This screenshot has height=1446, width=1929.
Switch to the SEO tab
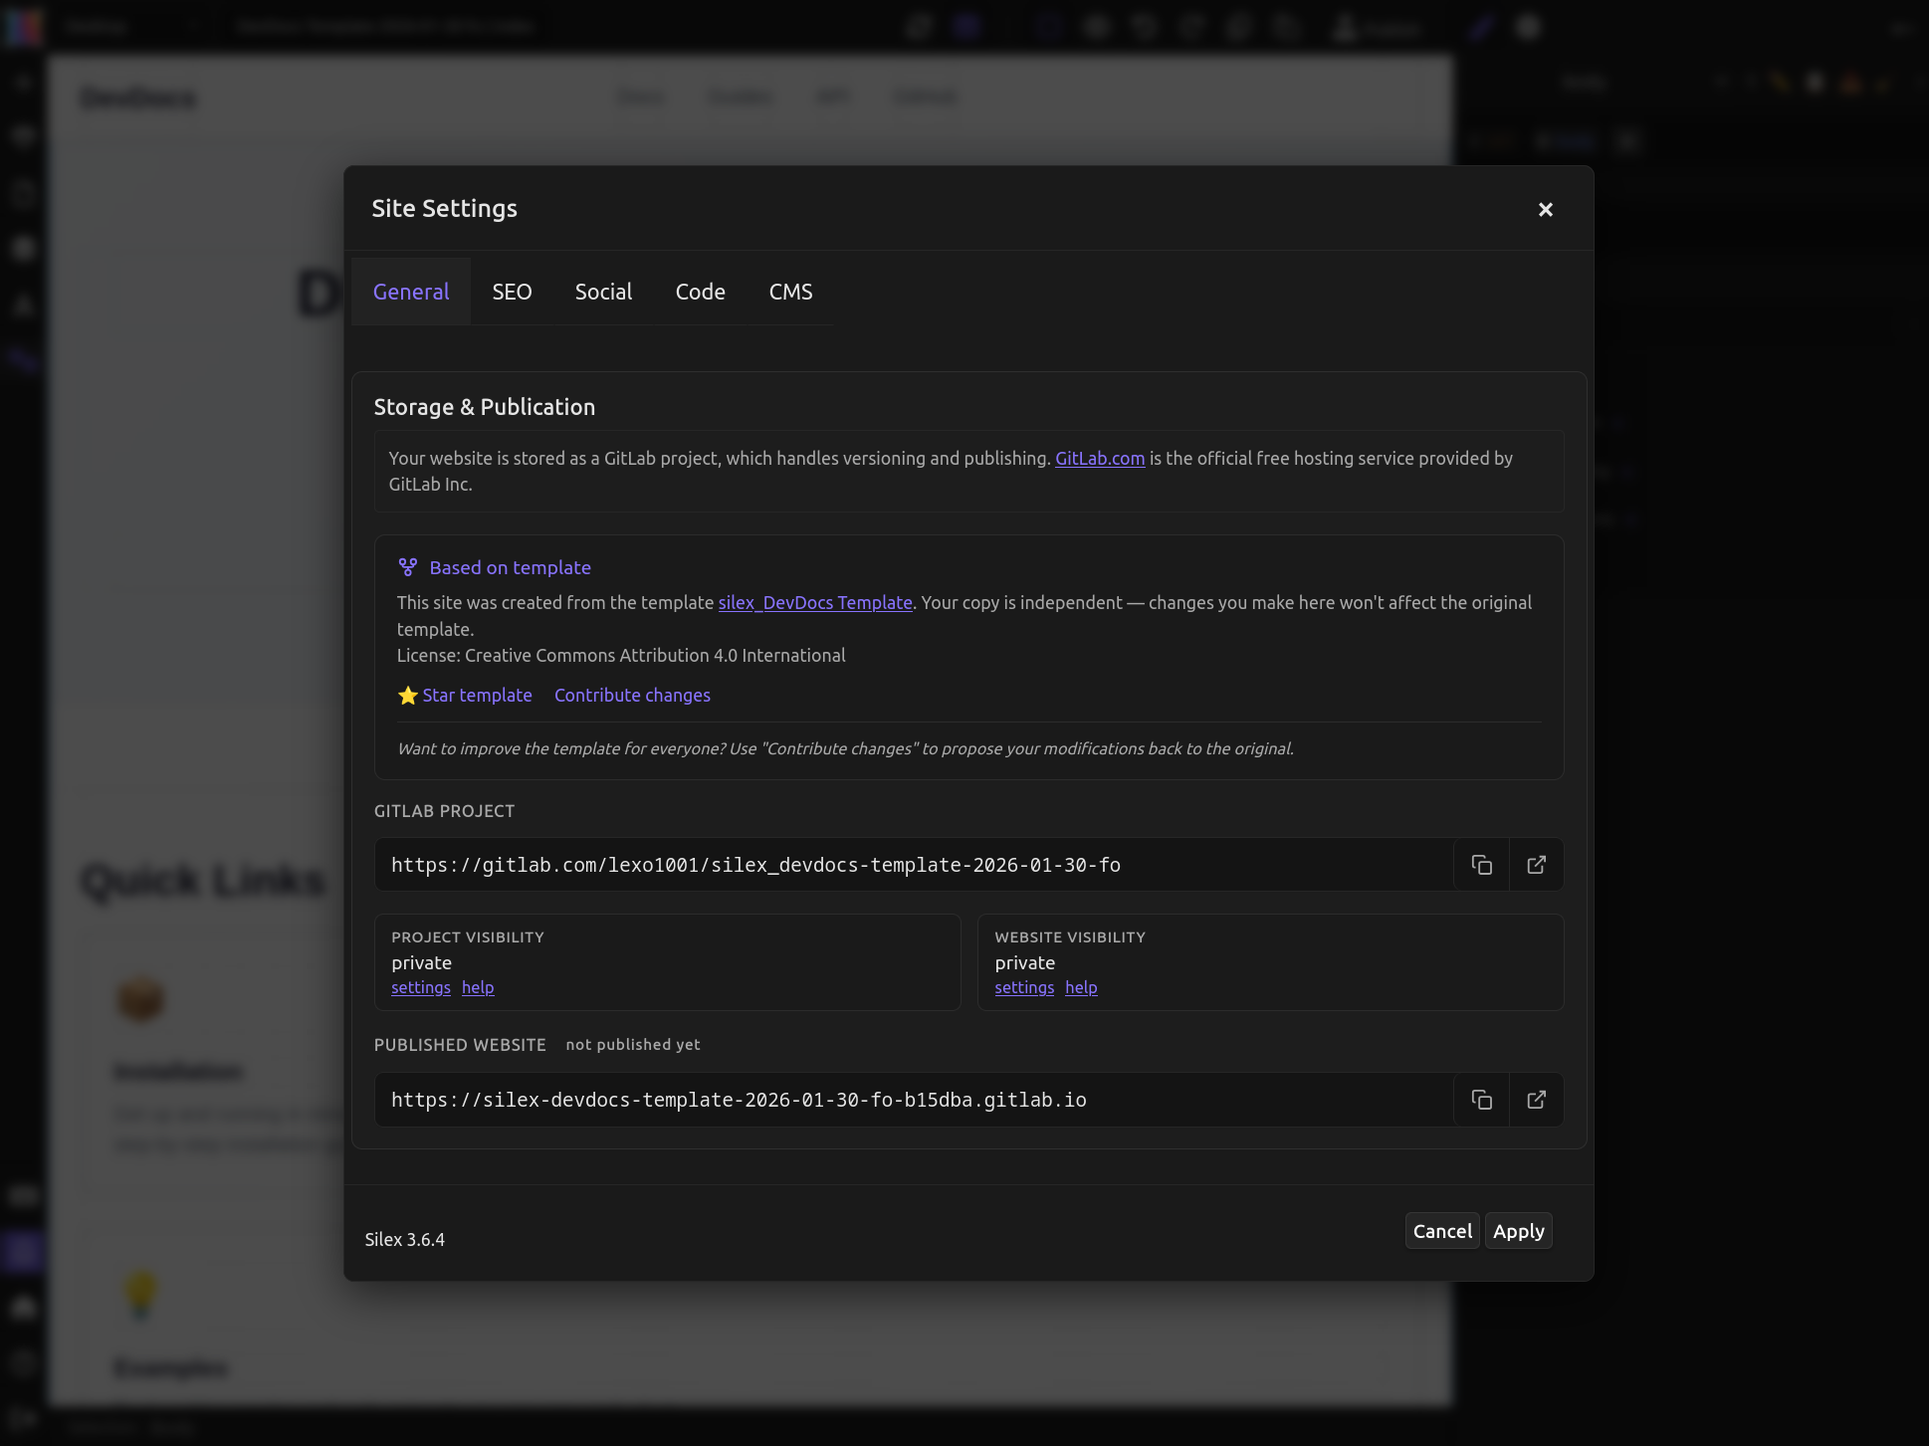coord(512,292)
